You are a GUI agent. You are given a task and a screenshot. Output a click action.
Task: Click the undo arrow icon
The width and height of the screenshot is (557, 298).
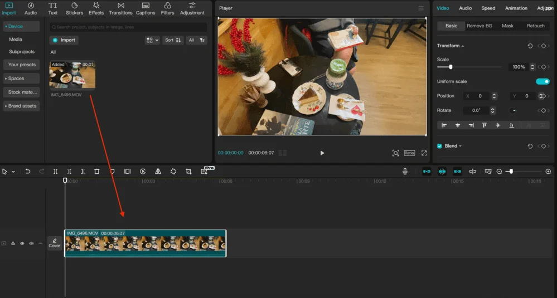[28, 172]
